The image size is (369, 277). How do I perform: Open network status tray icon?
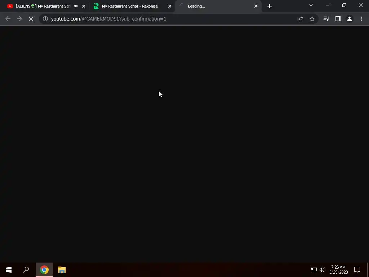point(314,270)
